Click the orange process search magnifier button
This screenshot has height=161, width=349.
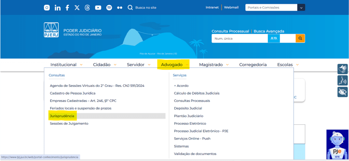tap(300, 39)
